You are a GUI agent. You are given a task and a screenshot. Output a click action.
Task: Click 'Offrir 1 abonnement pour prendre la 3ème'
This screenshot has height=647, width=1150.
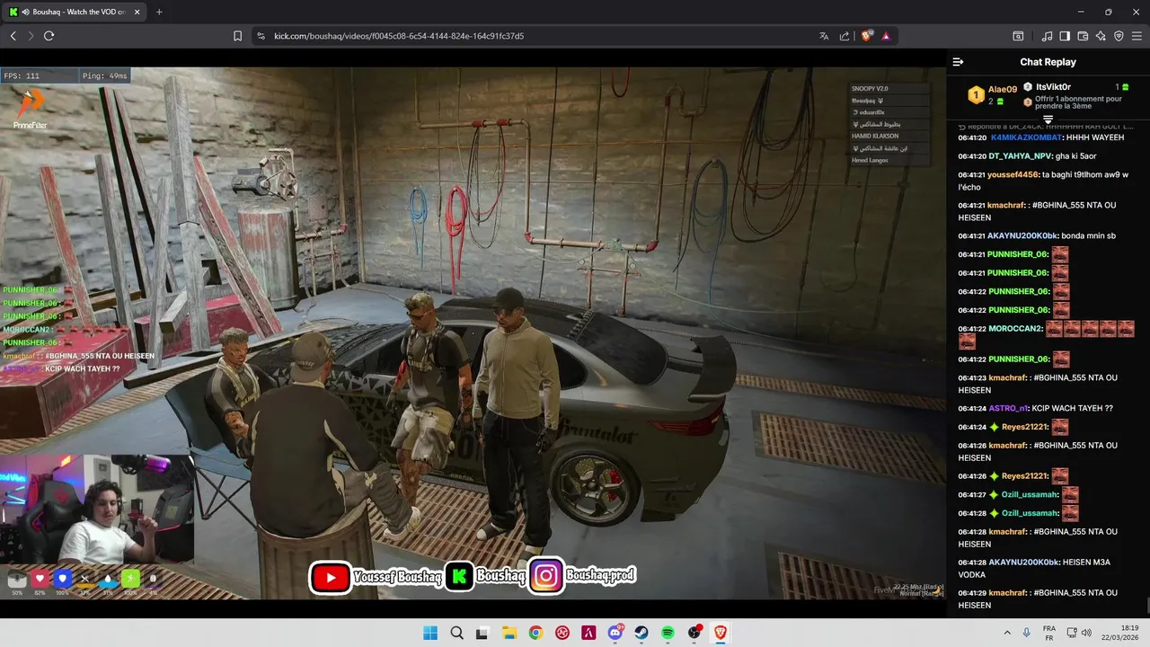1076,102
